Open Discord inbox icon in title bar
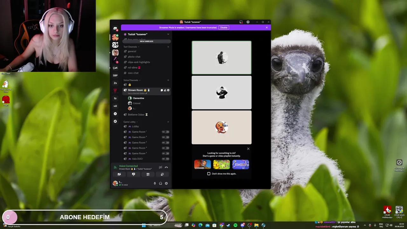Image resolution: width=407 pixels, height=229 pixels. coord(241,22)
